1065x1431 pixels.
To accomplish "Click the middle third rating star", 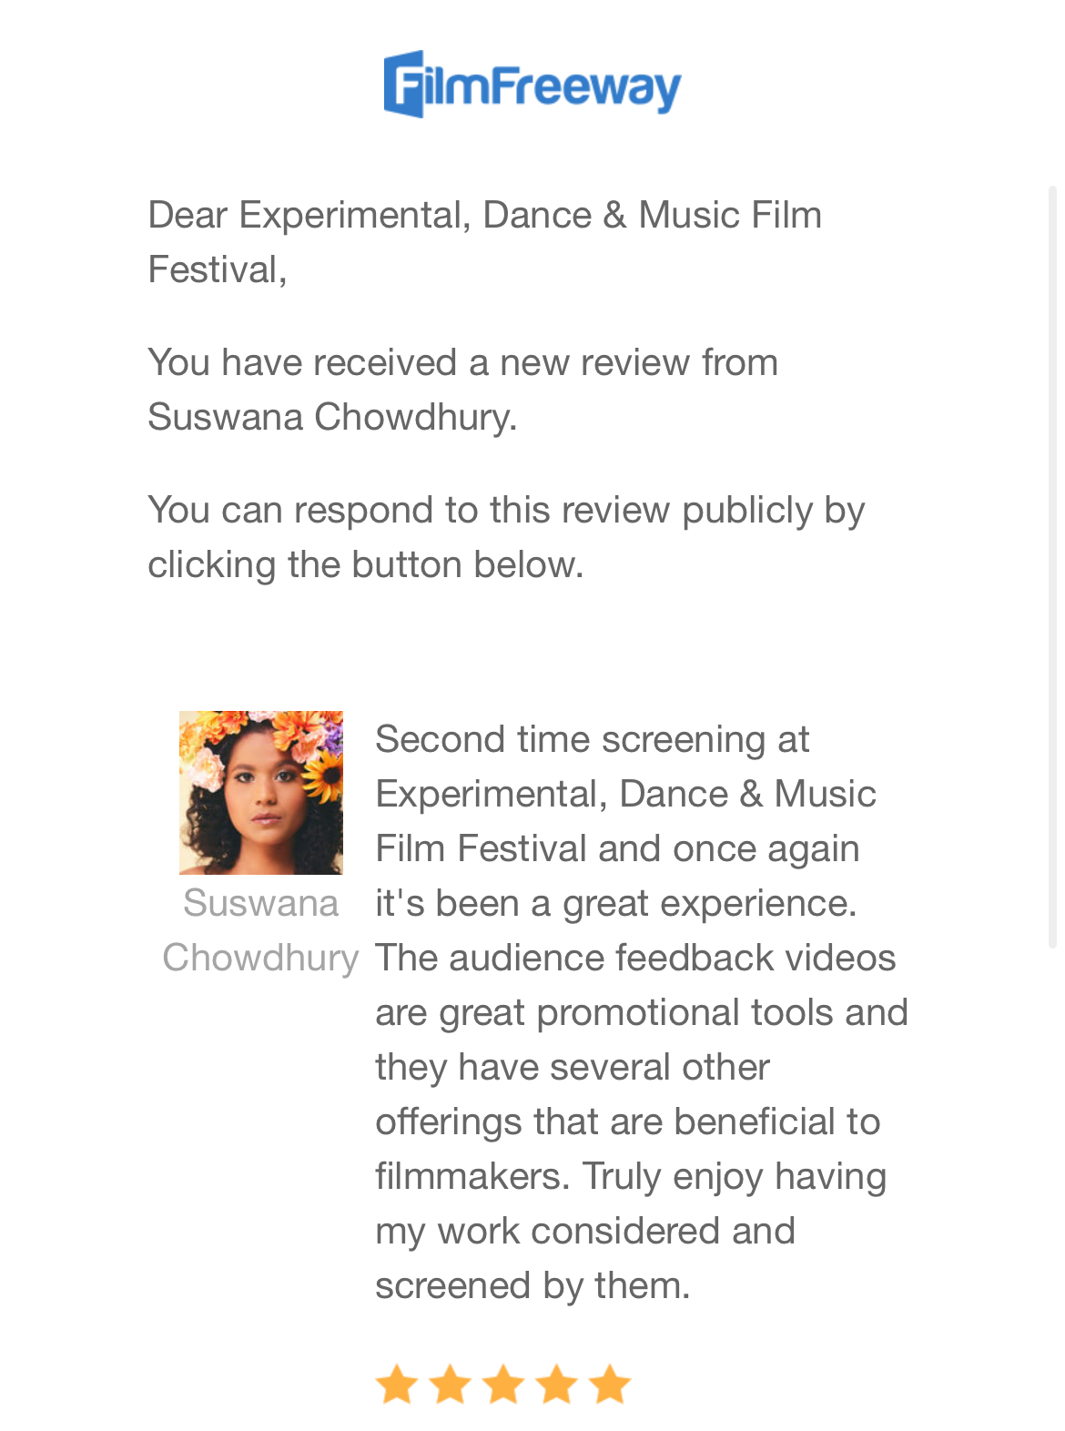I will 503,1385.
